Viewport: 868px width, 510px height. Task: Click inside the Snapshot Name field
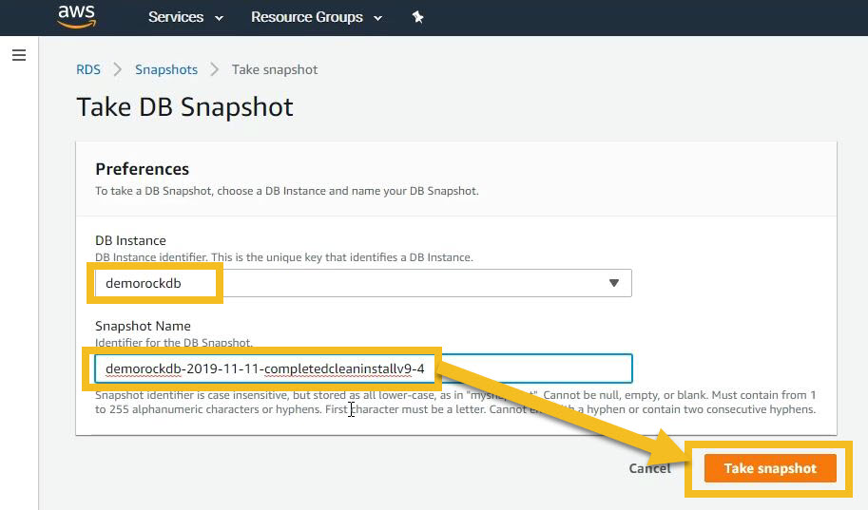[x=363, y=368]
